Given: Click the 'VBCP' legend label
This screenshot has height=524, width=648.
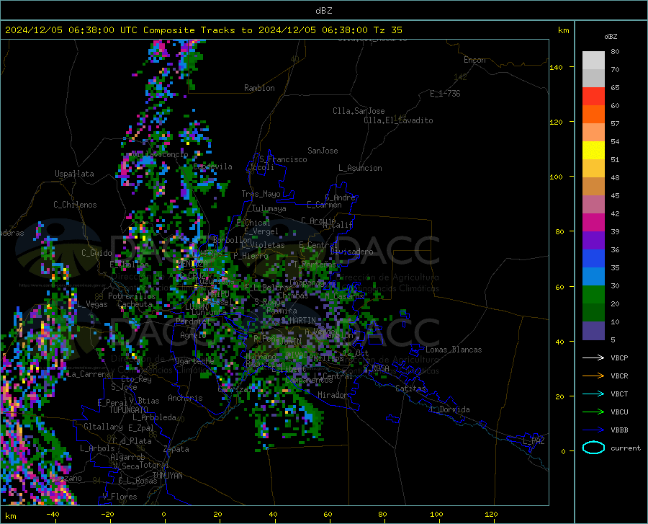Looking at the screenshot, I should tap(619, 358).
